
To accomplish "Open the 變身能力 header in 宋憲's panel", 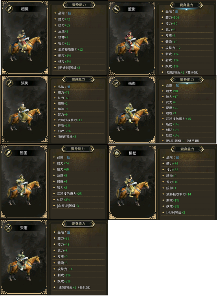I will tap(78, 224).
